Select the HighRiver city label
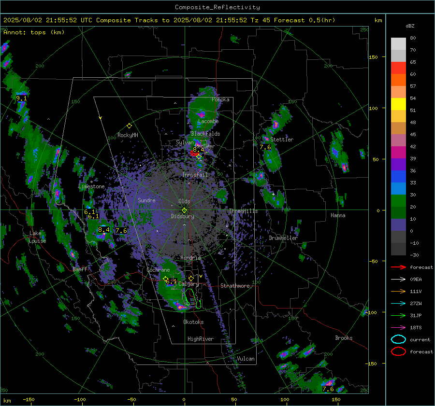 [x=201, y=339]
